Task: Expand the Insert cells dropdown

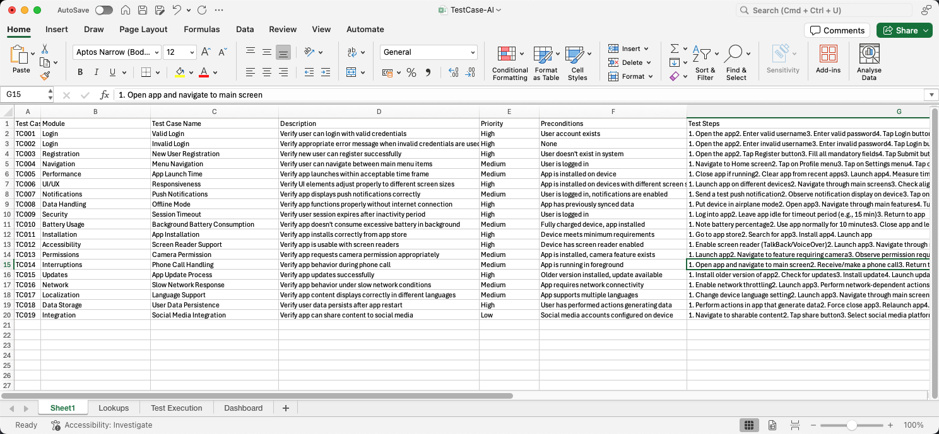Action: (646, 49)
